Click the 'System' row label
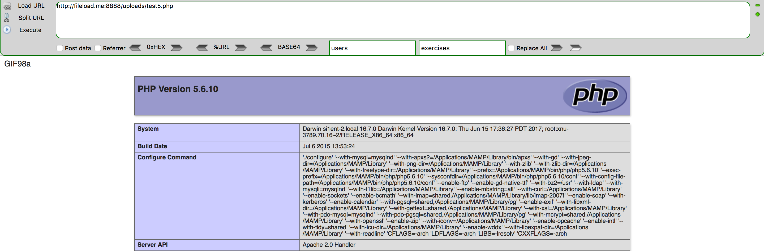The image size is (764, 251). click(148, 129)
